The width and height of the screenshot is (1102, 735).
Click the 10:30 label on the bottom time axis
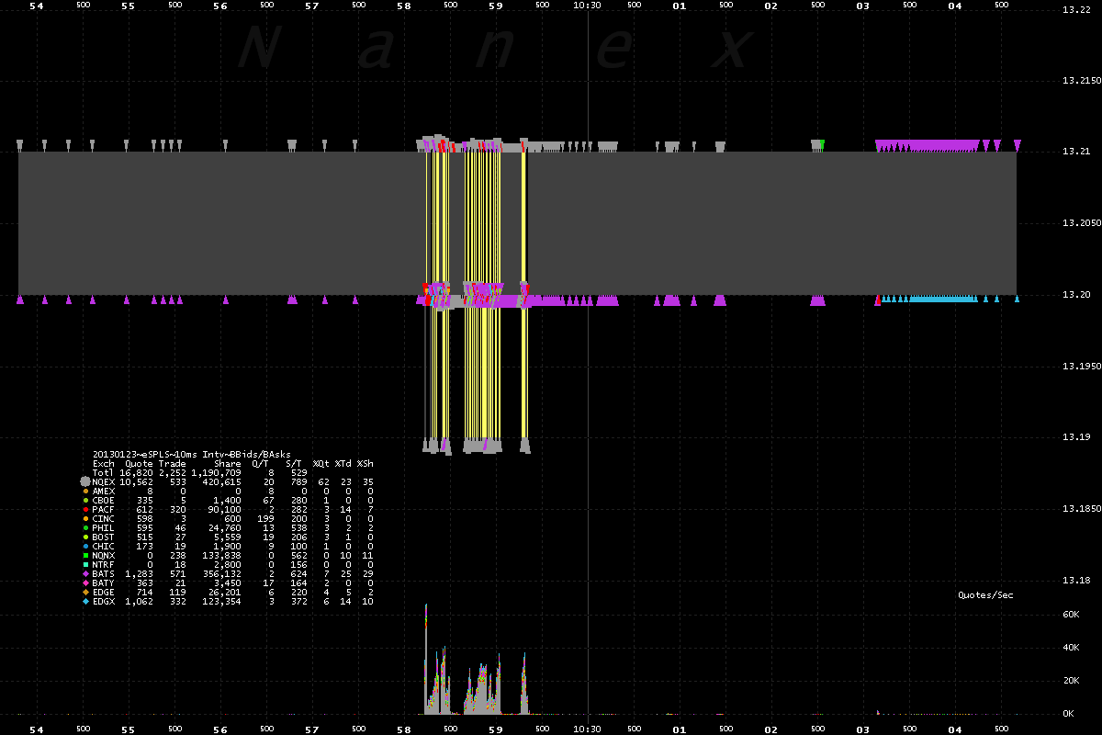click(587, 729)
